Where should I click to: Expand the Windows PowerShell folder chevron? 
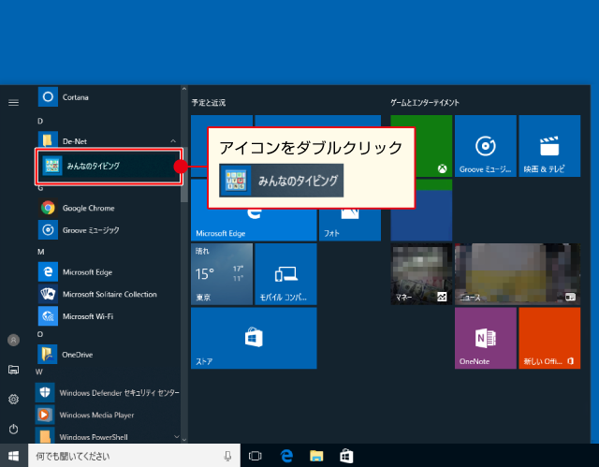coord(177,436)
